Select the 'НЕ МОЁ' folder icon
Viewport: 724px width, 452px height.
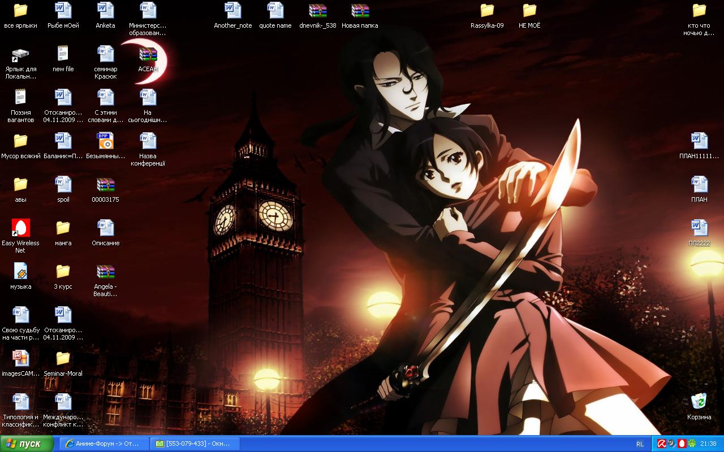[529, 11]
